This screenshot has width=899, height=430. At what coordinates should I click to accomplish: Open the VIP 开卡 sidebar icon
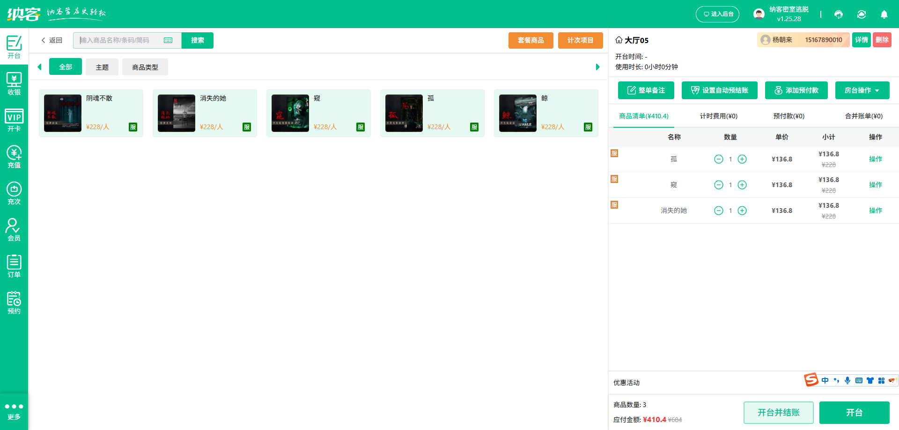click(14, 121)
